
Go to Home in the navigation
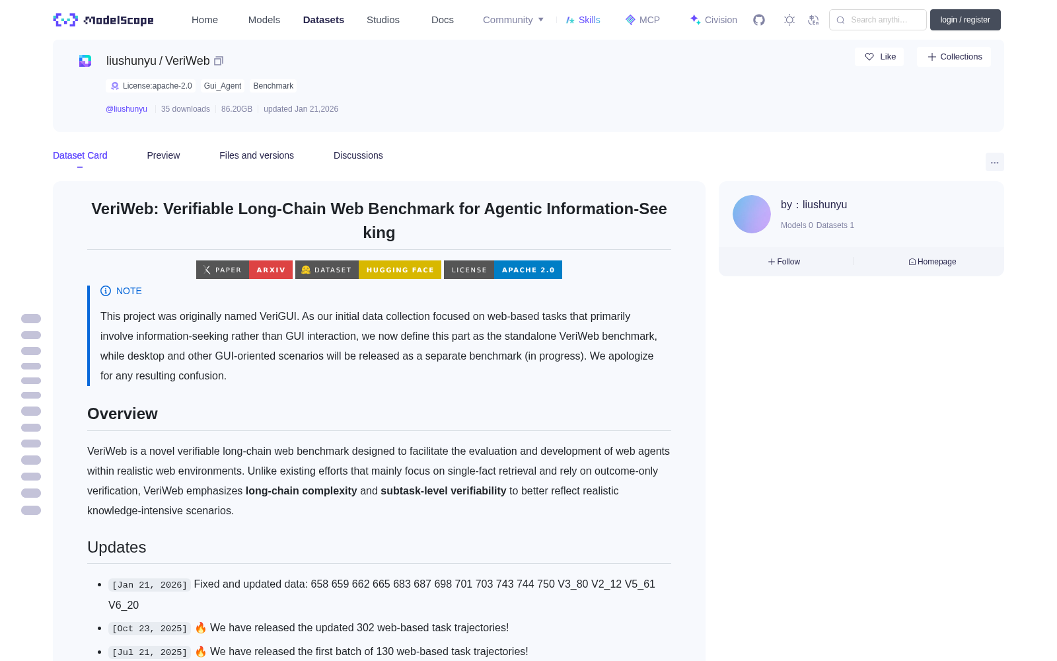pos(205,20)
